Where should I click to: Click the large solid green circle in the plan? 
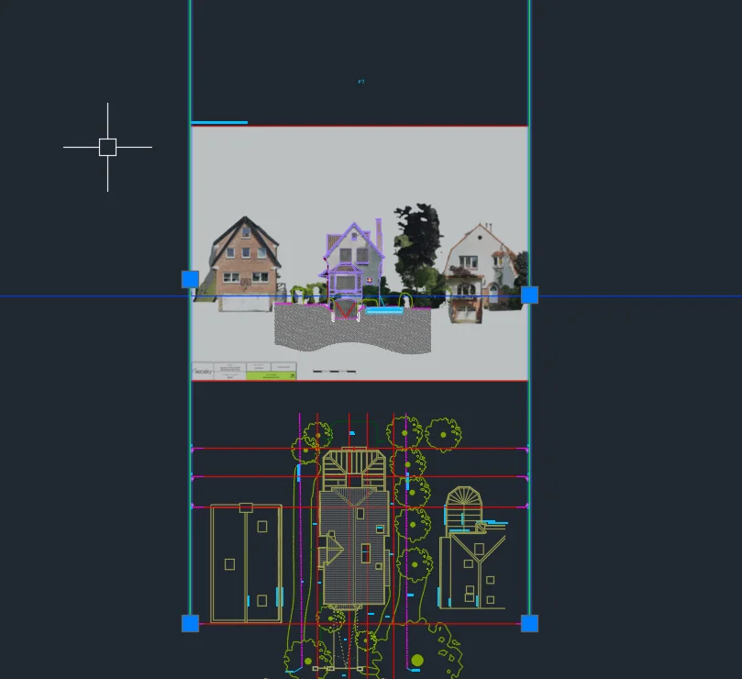click(417, 660)
